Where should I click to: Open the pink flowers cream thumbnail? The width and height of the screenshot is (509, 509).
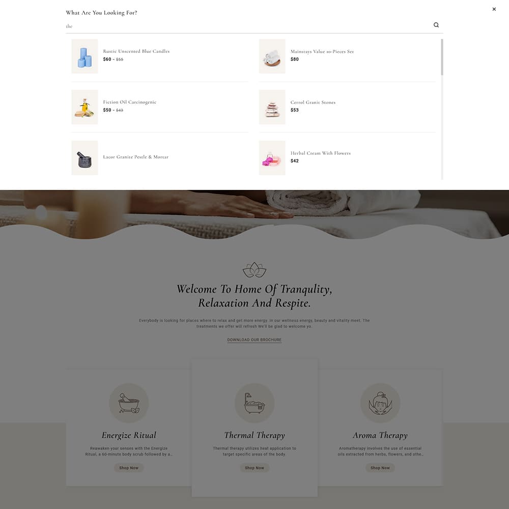pos(272,158)
